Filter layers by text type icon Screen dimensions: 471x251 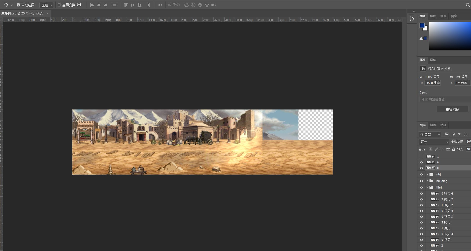coord(459,134)
